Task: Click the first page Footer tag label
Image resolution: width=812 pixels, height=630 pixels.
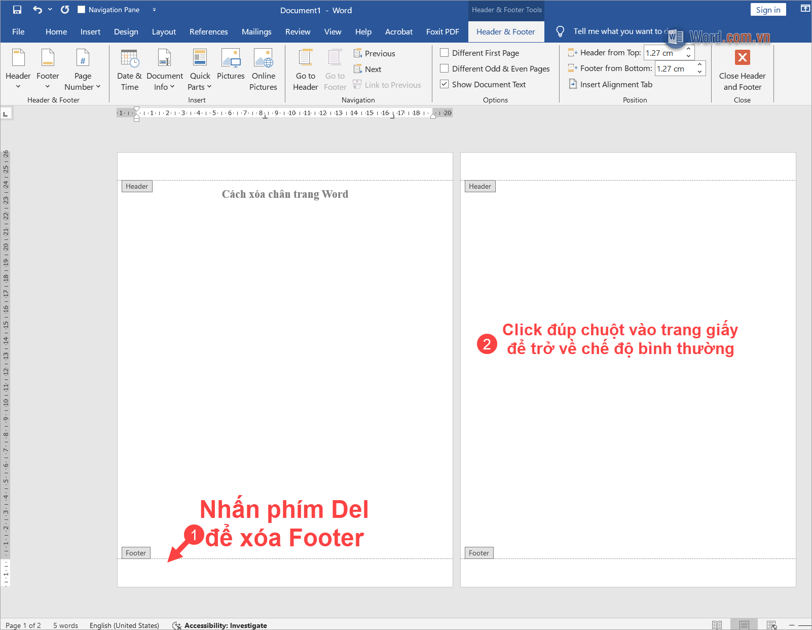Action: (136, 553)
